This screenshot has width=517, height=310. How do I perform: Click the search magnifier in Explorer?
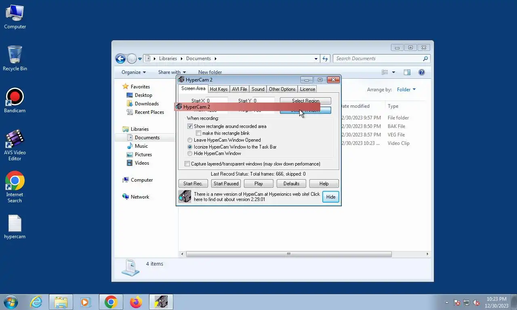pyautogui.click(x=425, y=59)
